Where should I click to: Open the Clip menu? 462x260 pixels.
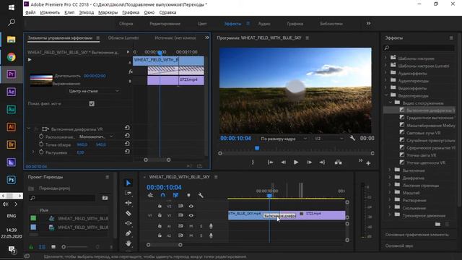pyautogui.click(x=69, y=12)
